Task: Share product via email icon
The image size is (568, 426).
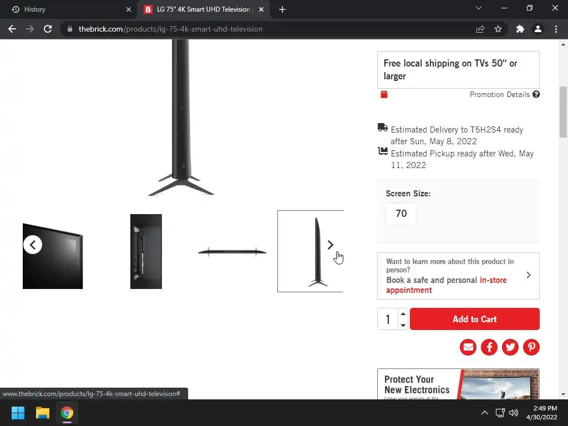Action: 468,347
